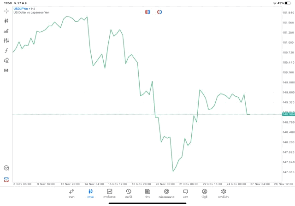Tap the round chart icon at lower left

(x=6, y=168)
